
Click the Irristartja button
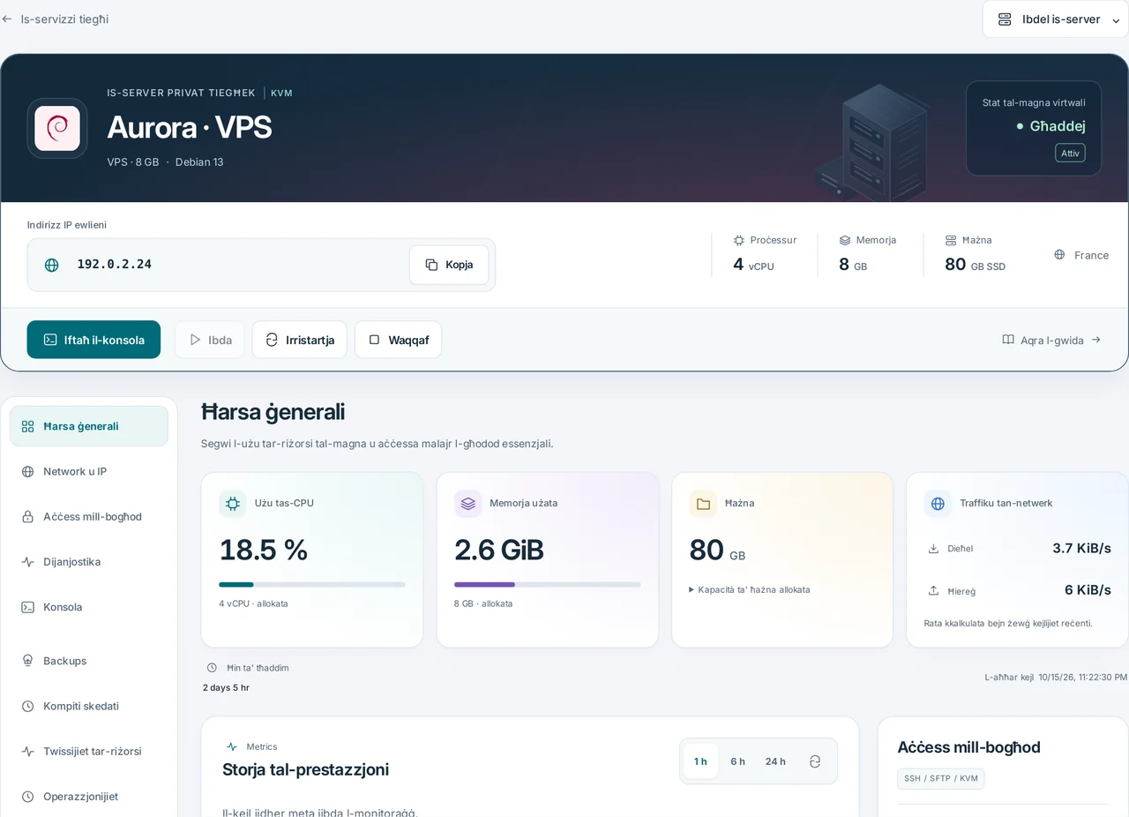click(300, 340)
